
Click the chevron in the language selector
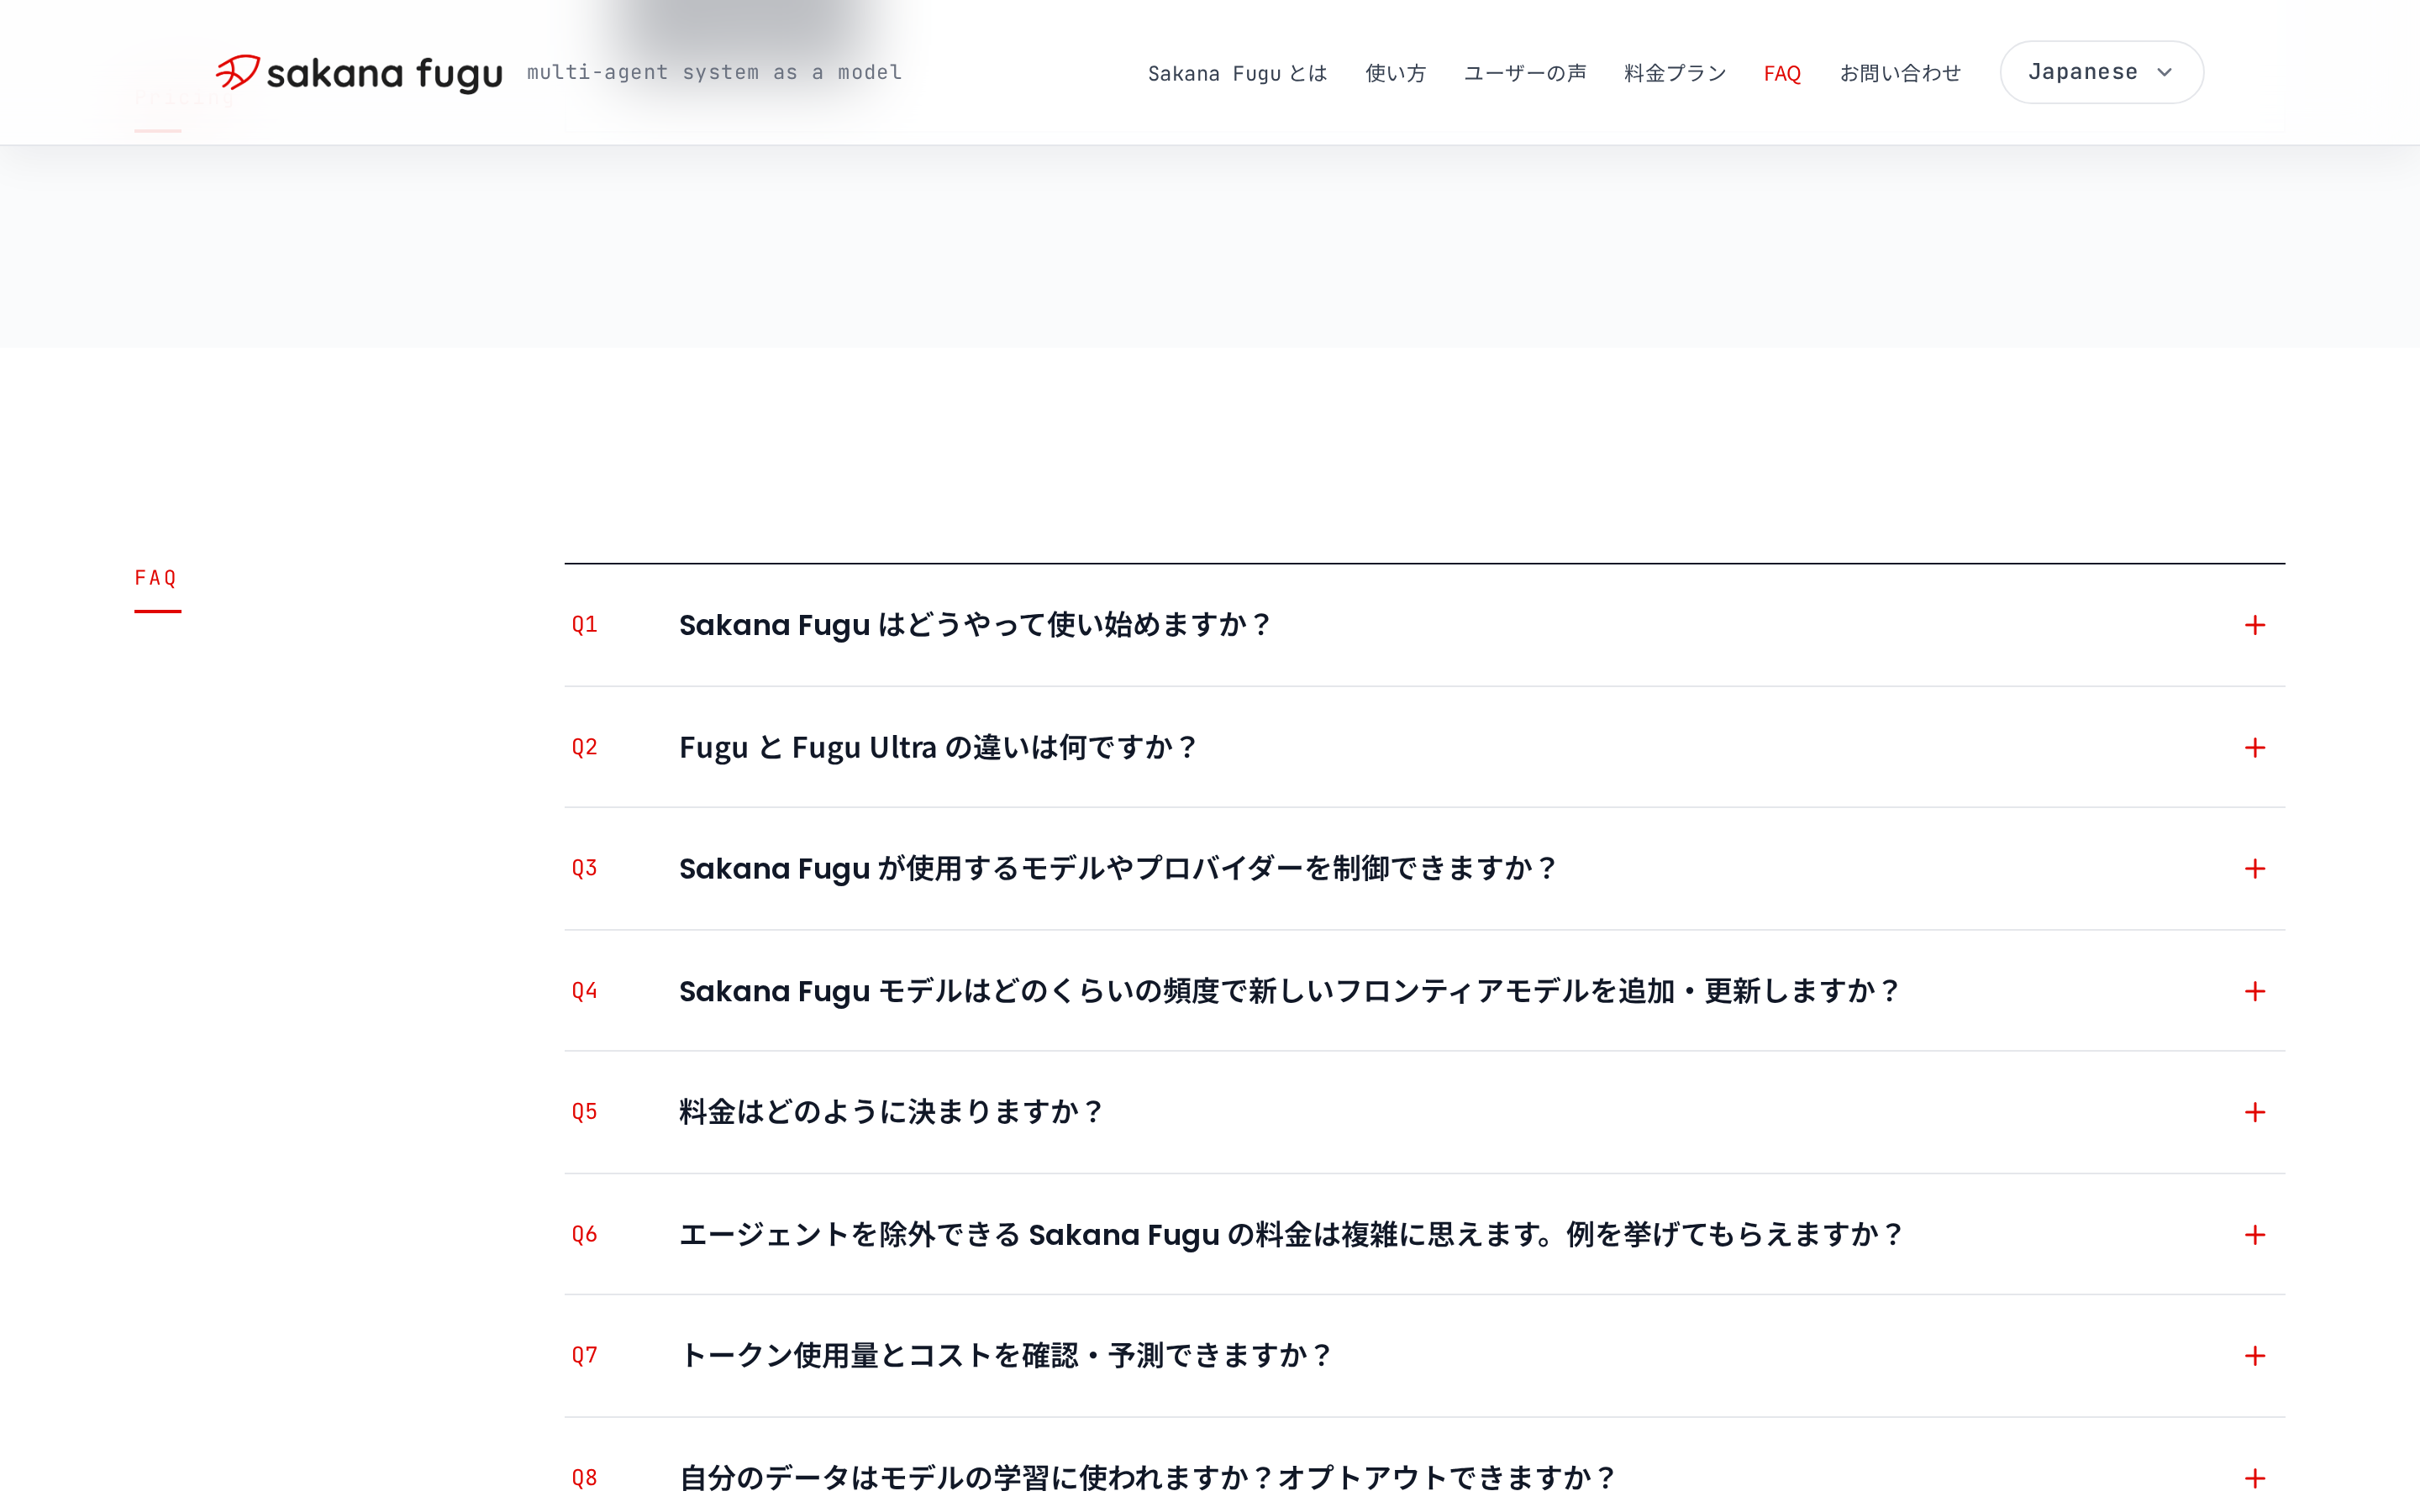(x=2165, y=73)
